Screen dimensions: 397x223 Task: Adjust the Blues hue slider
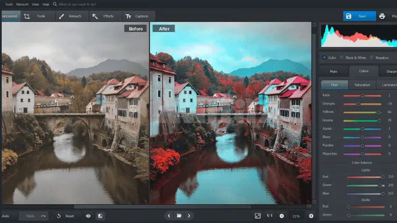pos(362,138)
